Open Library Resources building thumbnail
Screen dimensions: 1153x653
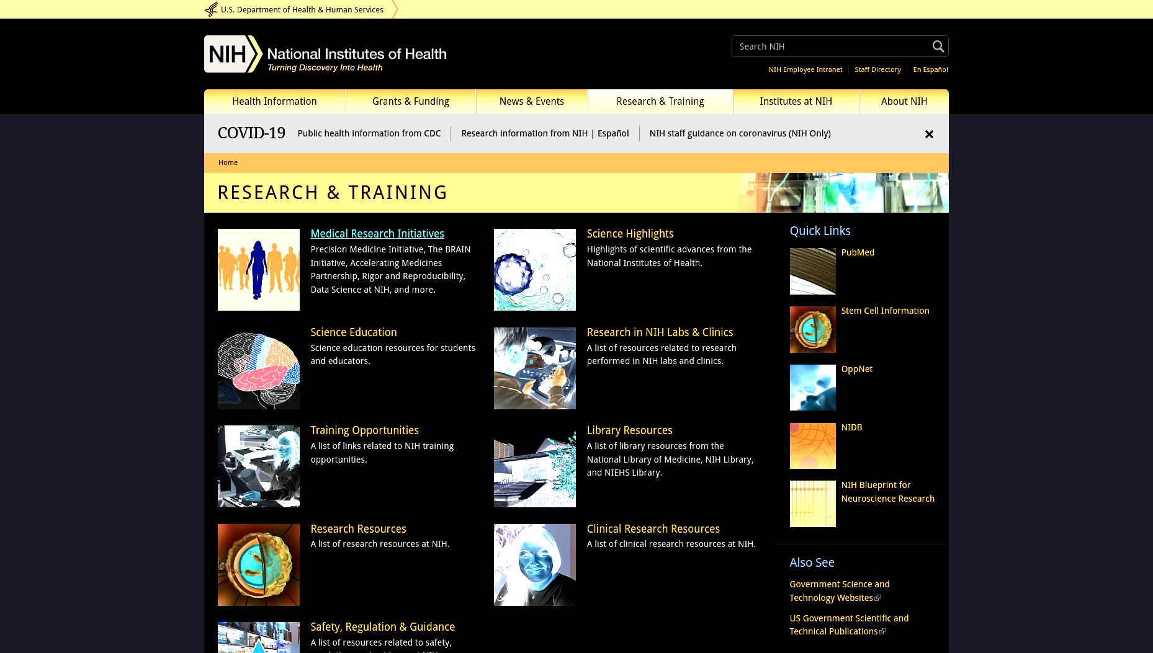point(534,466)
